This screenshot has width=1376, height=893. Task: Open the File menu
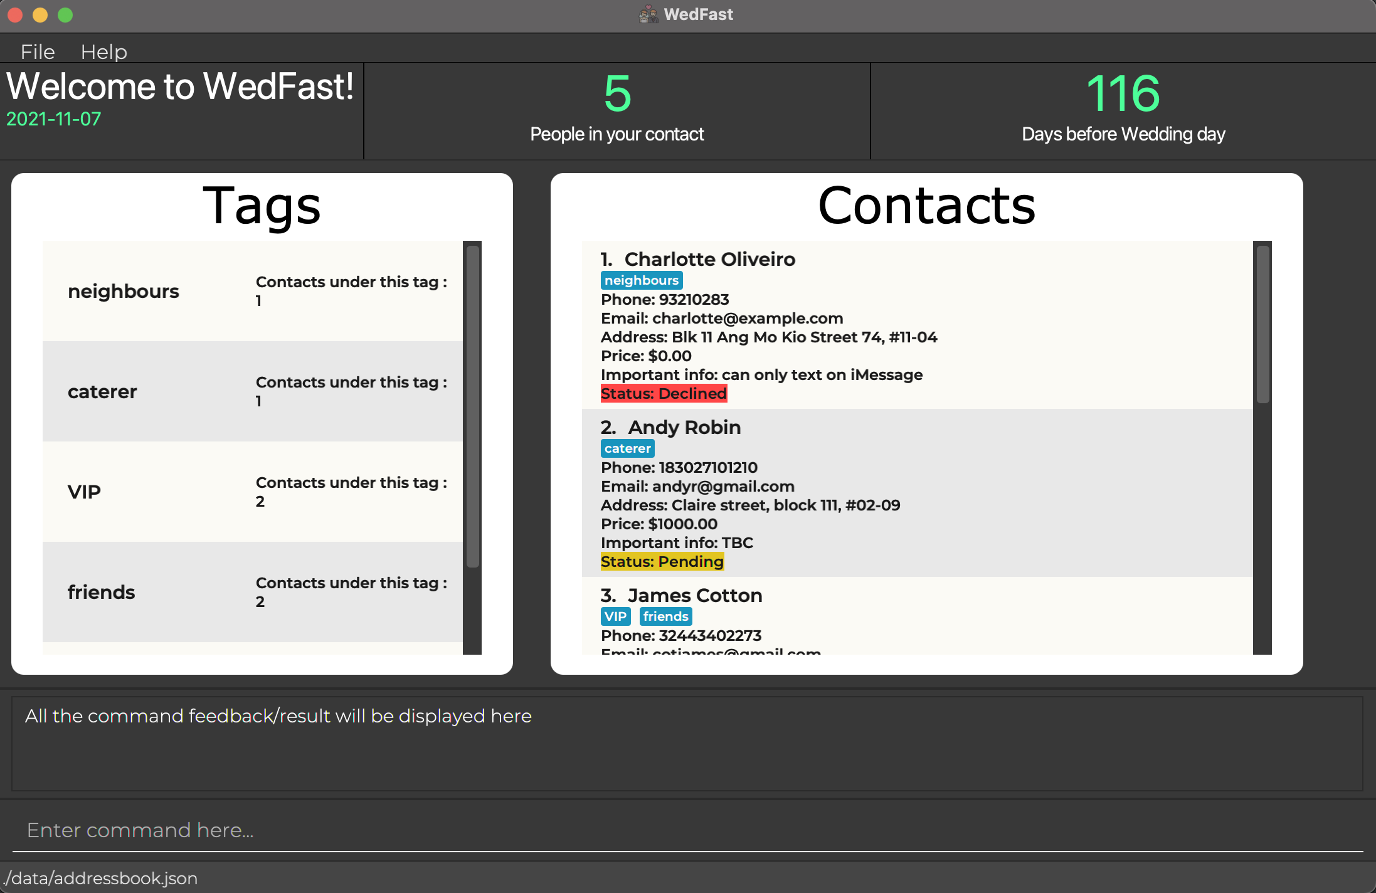click(38, 51)
